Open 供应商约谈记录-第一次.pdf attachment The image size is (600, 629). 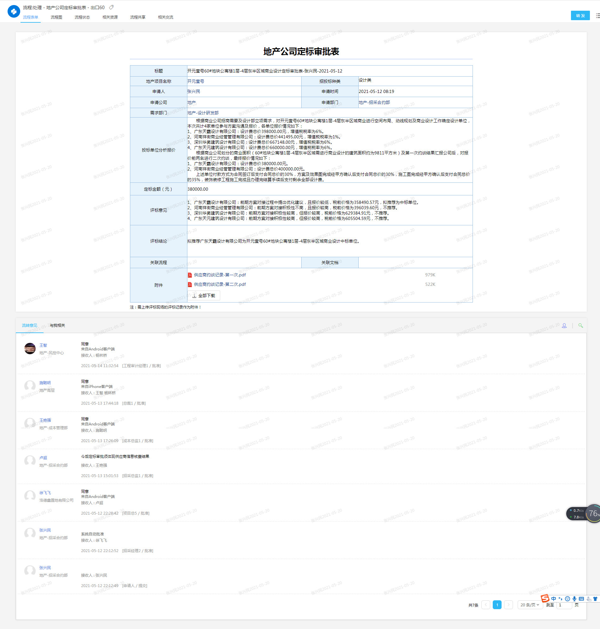coord(220,275)
